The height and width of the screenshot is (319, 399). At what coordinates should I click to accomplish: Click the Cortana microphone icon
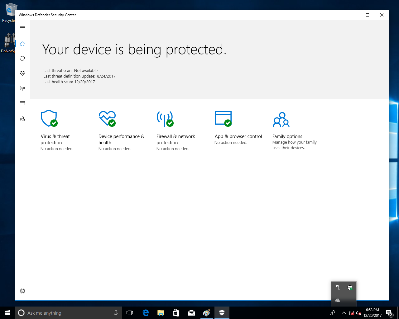pyautogui.click(x=116, y=313)
